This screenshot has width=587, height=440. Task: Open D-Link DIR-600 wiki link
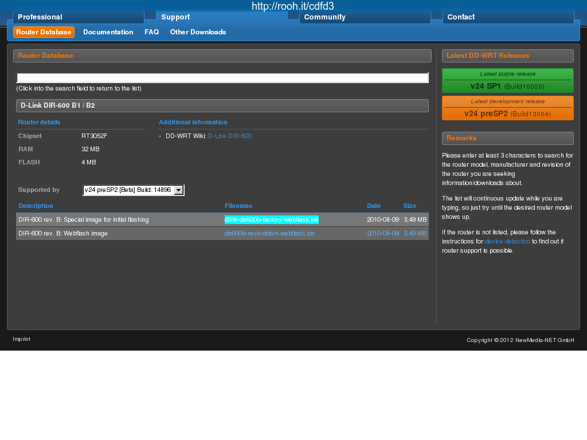click(x=229, y=136)
